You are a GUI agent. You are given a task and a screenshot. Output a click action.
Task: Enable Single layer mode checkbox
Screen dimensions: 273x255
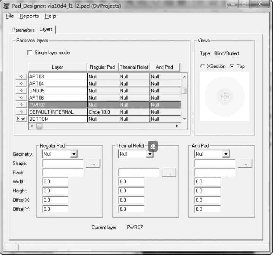point(30,53)
